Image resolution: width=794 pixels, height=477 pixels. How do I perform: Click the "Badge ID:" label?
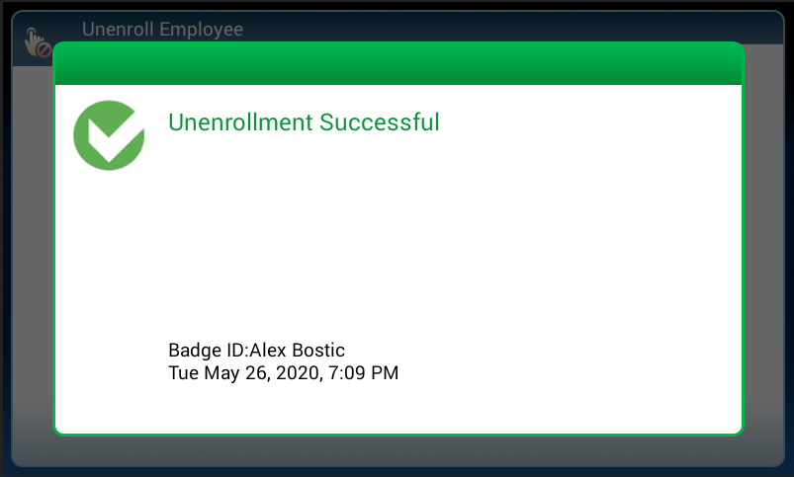pyautogui.click(x=208, y=351)
